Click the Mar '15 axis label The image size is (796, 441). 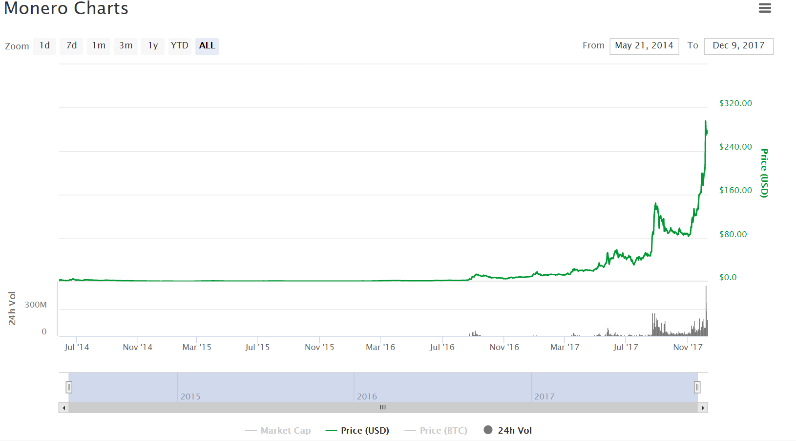[197, 347]
